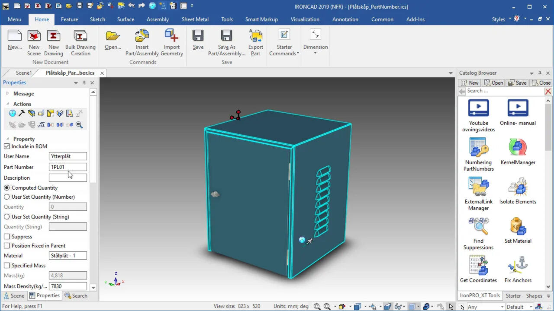Uncheck the Include in BOM checkbox
This screenshot has width=554, height=311.
7,146
